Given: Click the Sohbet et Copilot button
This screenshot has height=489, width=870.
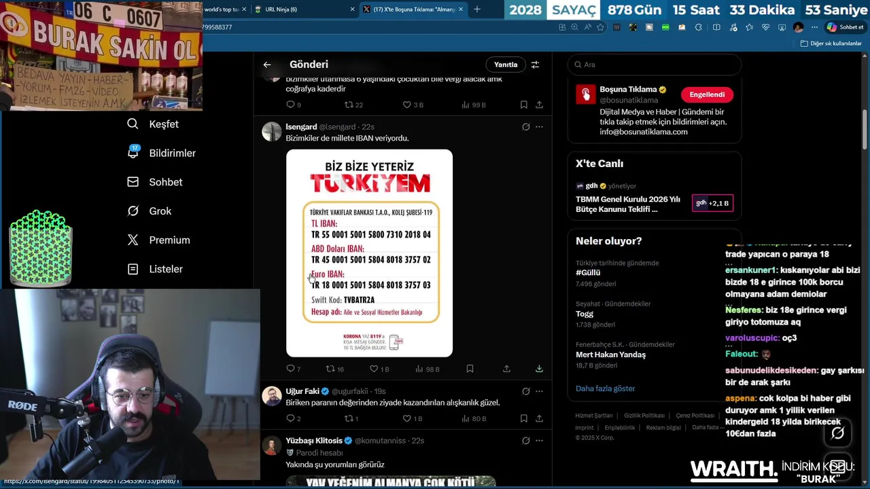Looking at the screenshot, I should (845, 27).
